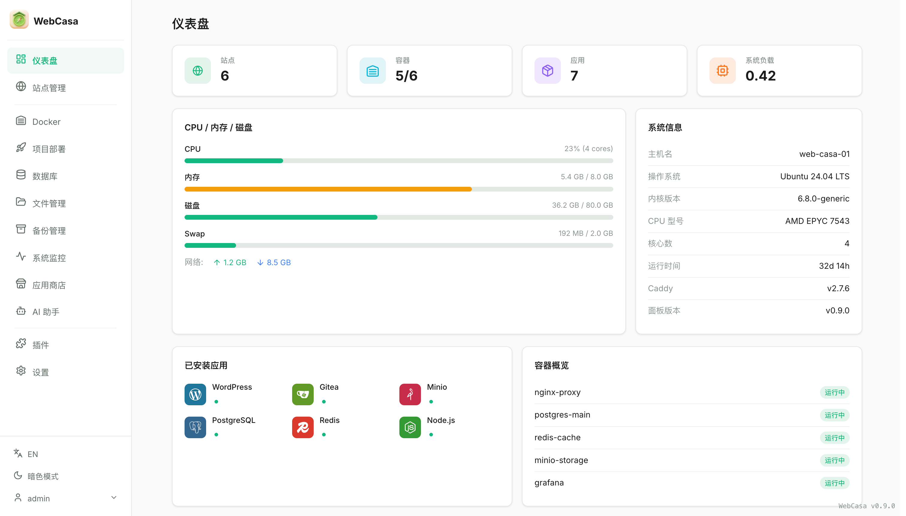Click the redis-cache container name
The image size is (906, 516).
(x=557, y=437)
